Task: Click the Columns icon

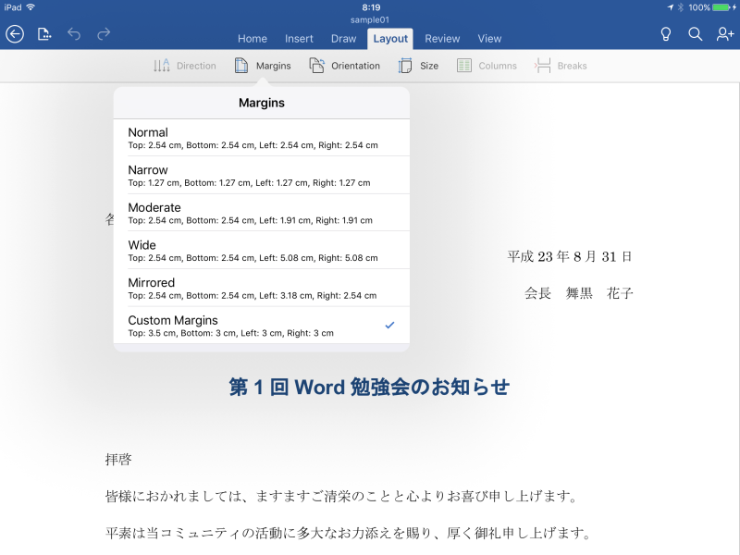Action: coord(464,66)
